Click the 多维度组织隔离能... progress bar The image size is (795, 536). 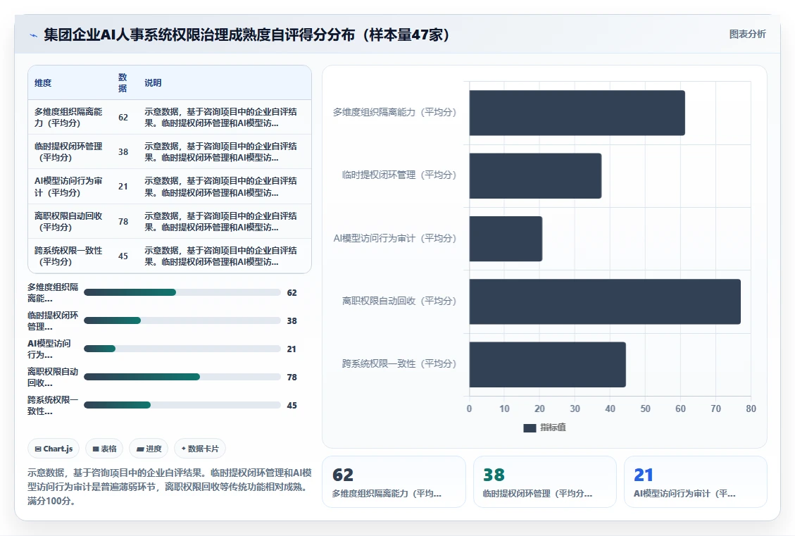[182, 292]
